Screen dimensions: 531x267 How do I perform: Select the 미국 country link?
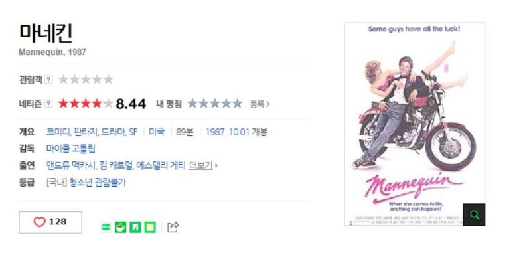click(157, 132)
